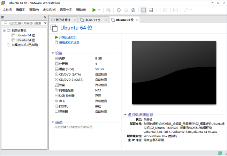Select the 网络适配器 device row
227x156 pixels.
[81, 90]
